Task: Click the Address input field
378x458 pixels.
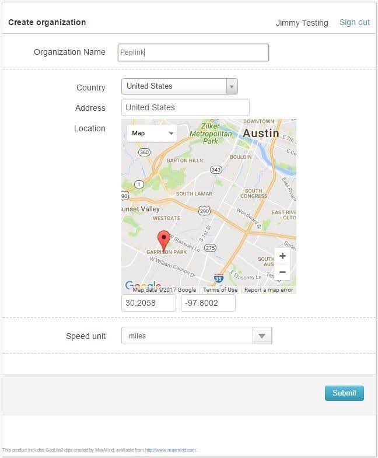Action: (185, 107)
